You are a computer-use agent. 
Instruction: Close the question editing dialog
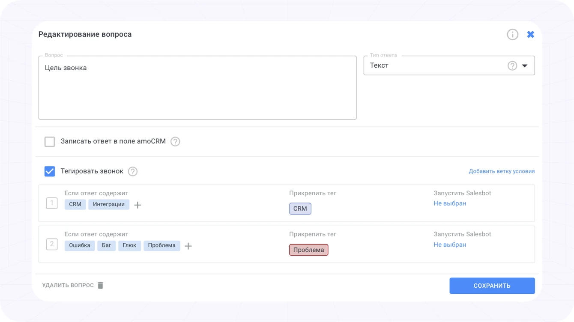[530, 35]
